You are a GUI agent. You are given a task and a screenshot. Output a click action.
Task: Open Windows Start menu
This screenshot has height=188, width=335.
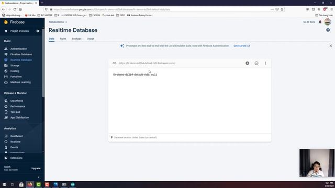[4, 184]
